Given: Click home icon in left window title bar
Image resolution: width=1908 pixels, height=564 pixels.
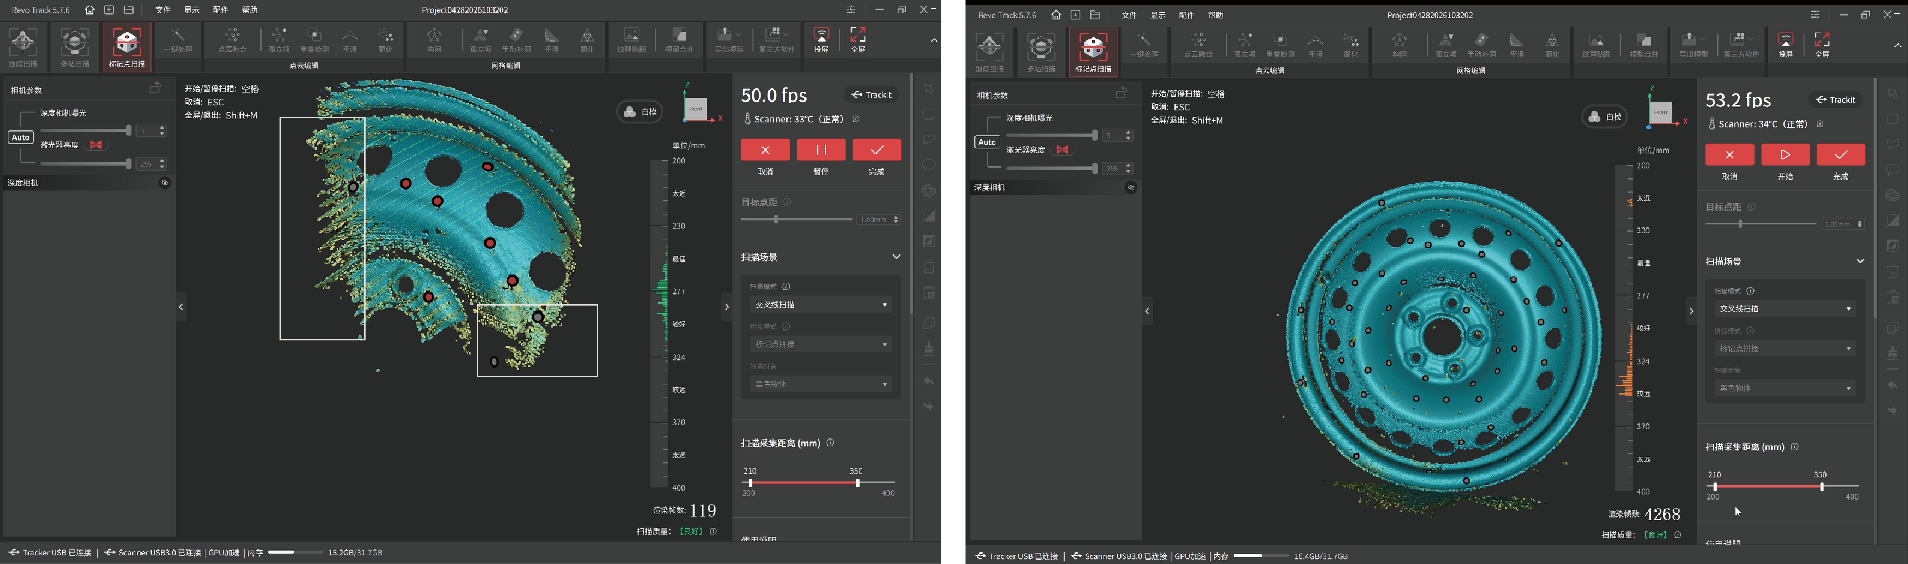Looking at the screenshot, I should pos(90,10).
